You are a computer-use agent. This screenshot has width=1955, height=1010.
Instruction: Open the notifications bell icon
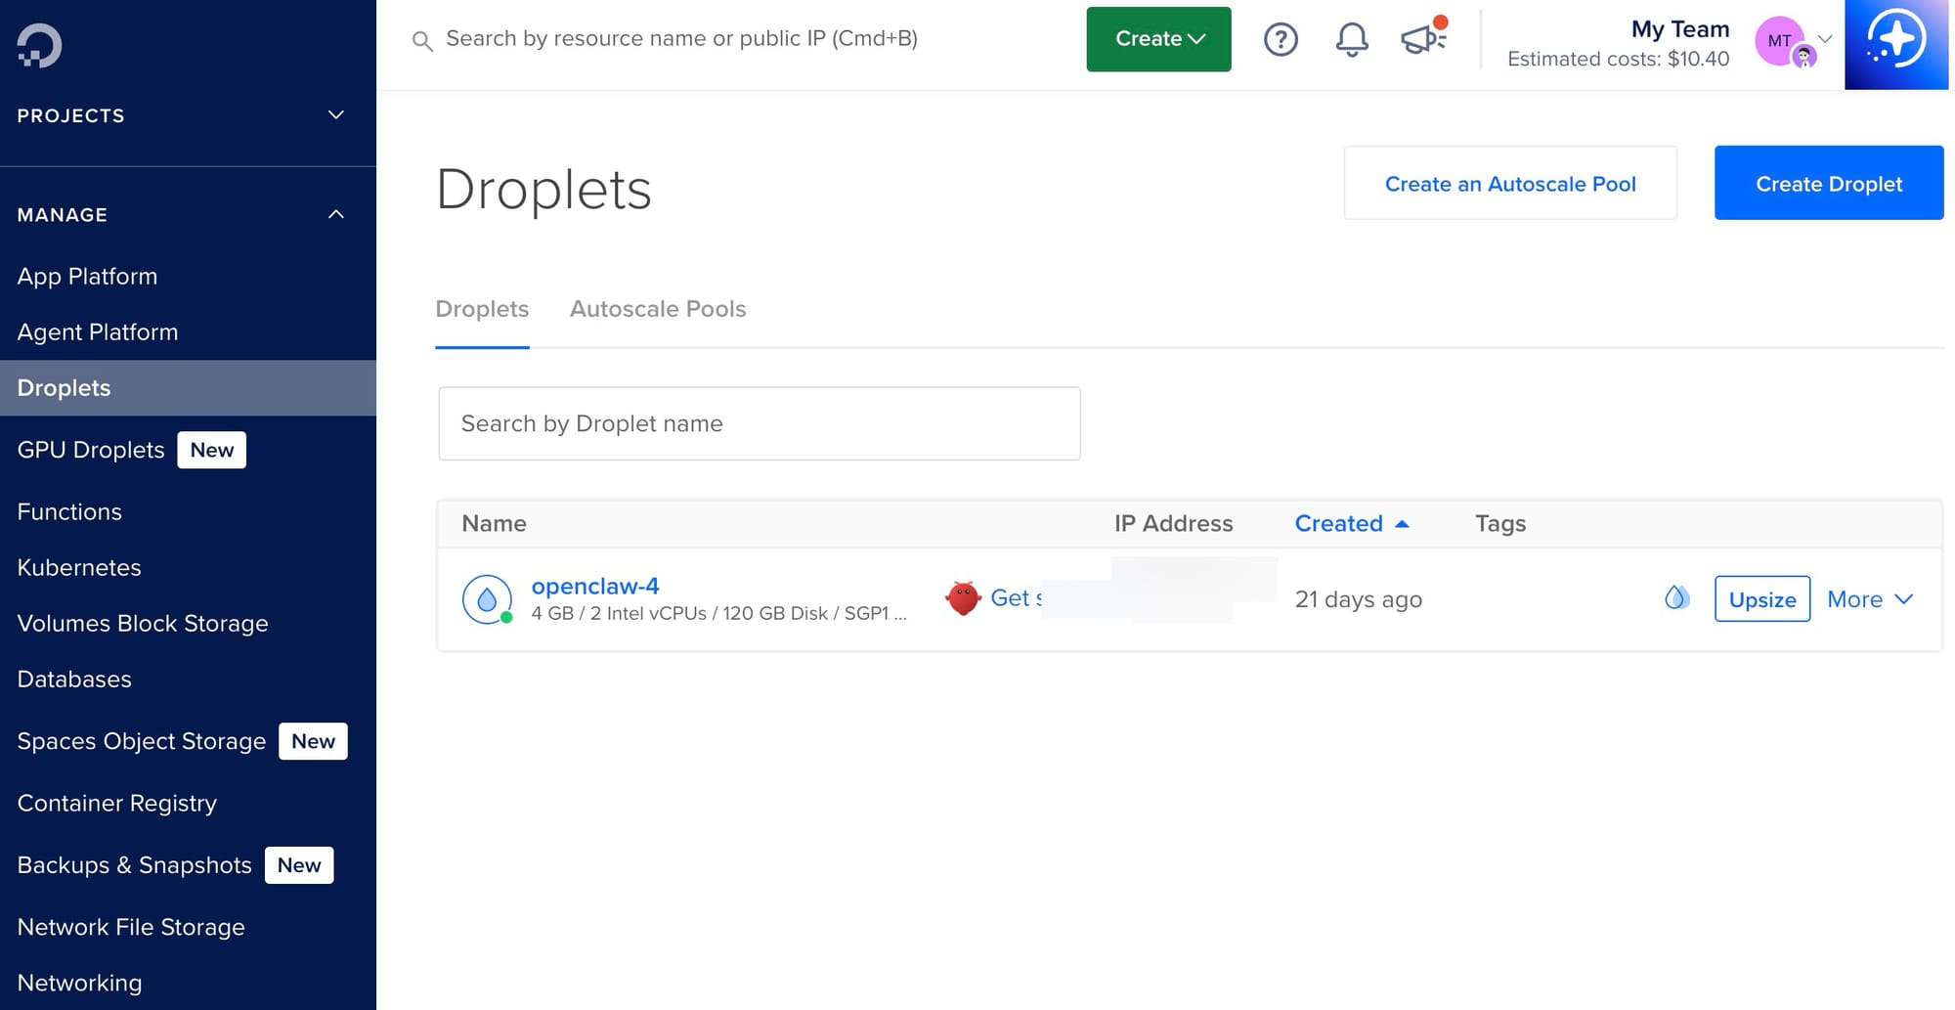[x=1352, y=39]
